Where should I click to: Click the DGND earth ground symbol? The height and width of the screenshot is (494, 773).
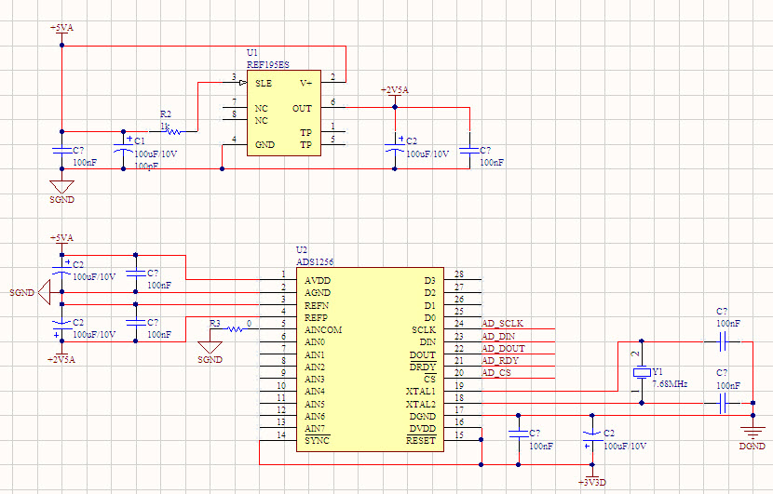pyautogui.click(x=753, y=433)
